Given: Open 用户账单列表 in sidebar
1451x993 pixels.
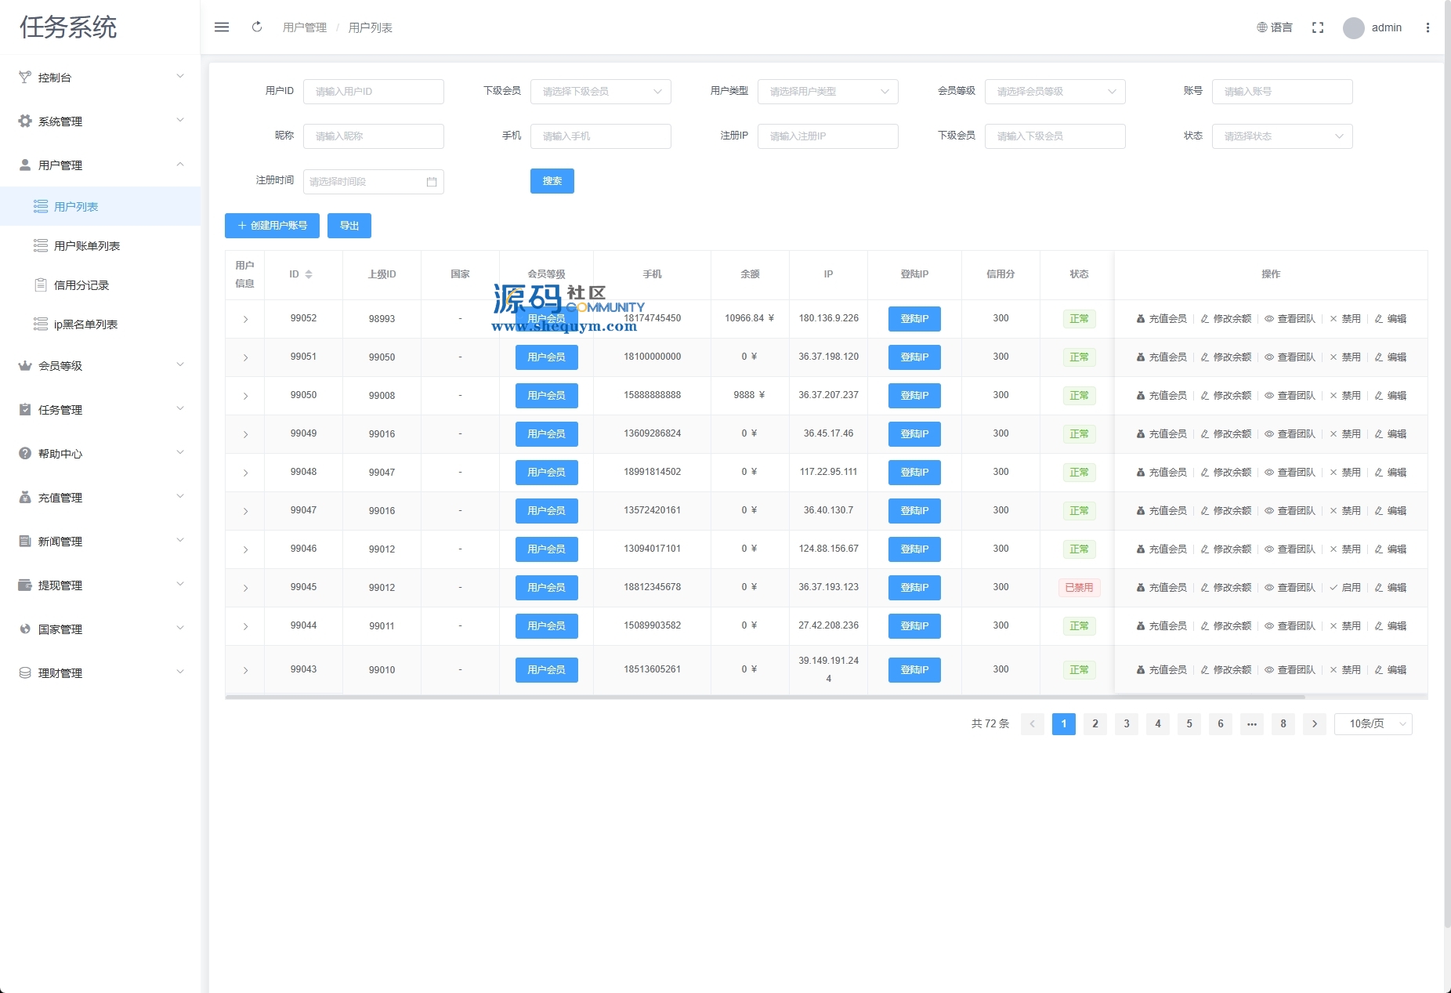Looking at the screenshot, I should click(x=86, y=246).
